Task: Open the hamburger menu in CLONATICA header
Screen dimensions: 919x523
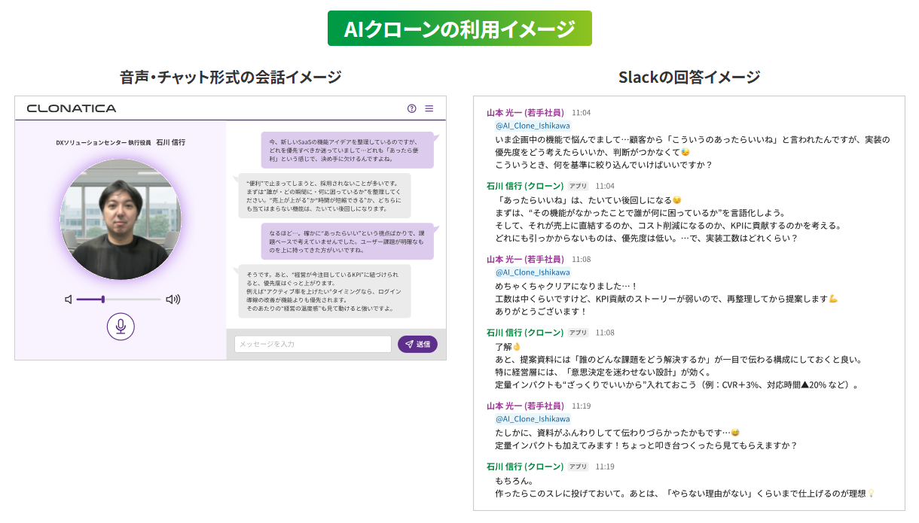Action: [x=429, y=108]
